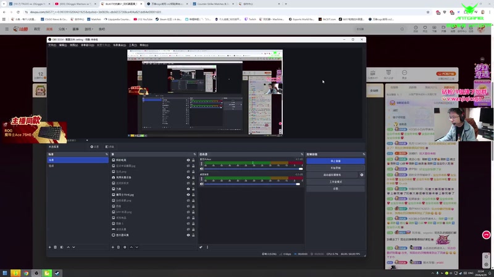Open OBS 帮助(H) menu
The image size is (494, 277).
144,45
